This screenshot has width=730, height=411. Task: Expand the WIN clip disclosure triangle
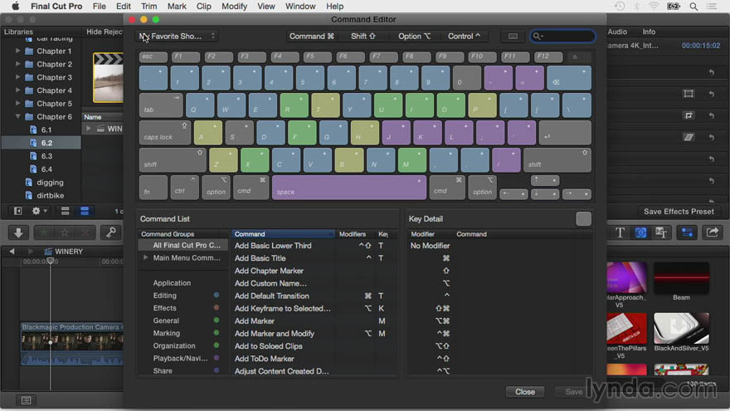[89, 129]
